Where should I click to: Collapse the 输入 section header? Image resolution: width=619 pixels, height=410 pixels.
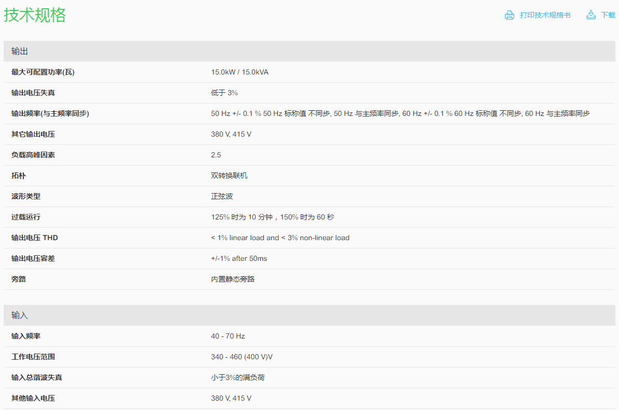[x=20, y=315]
